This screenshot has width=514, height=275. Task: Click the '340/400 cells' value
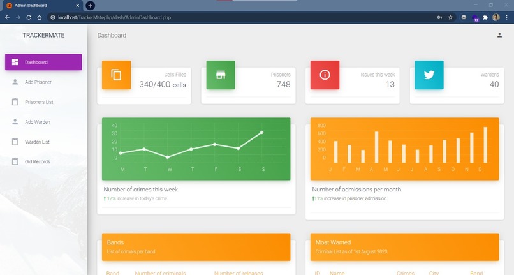pos(163,85)
